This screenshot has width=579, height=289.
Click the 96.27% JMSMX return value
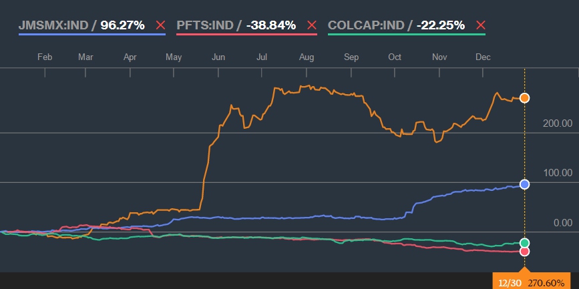tap(123, 25)
